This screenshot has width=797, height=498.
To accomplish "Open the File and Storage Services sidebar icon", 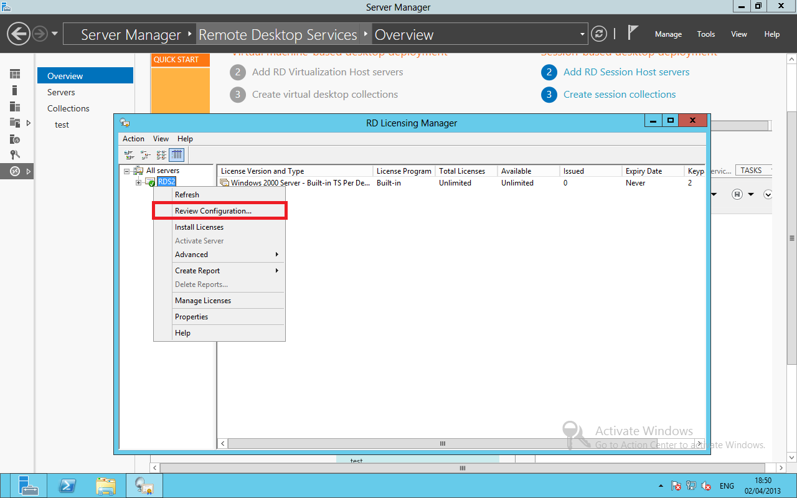I will coord(15,123).
